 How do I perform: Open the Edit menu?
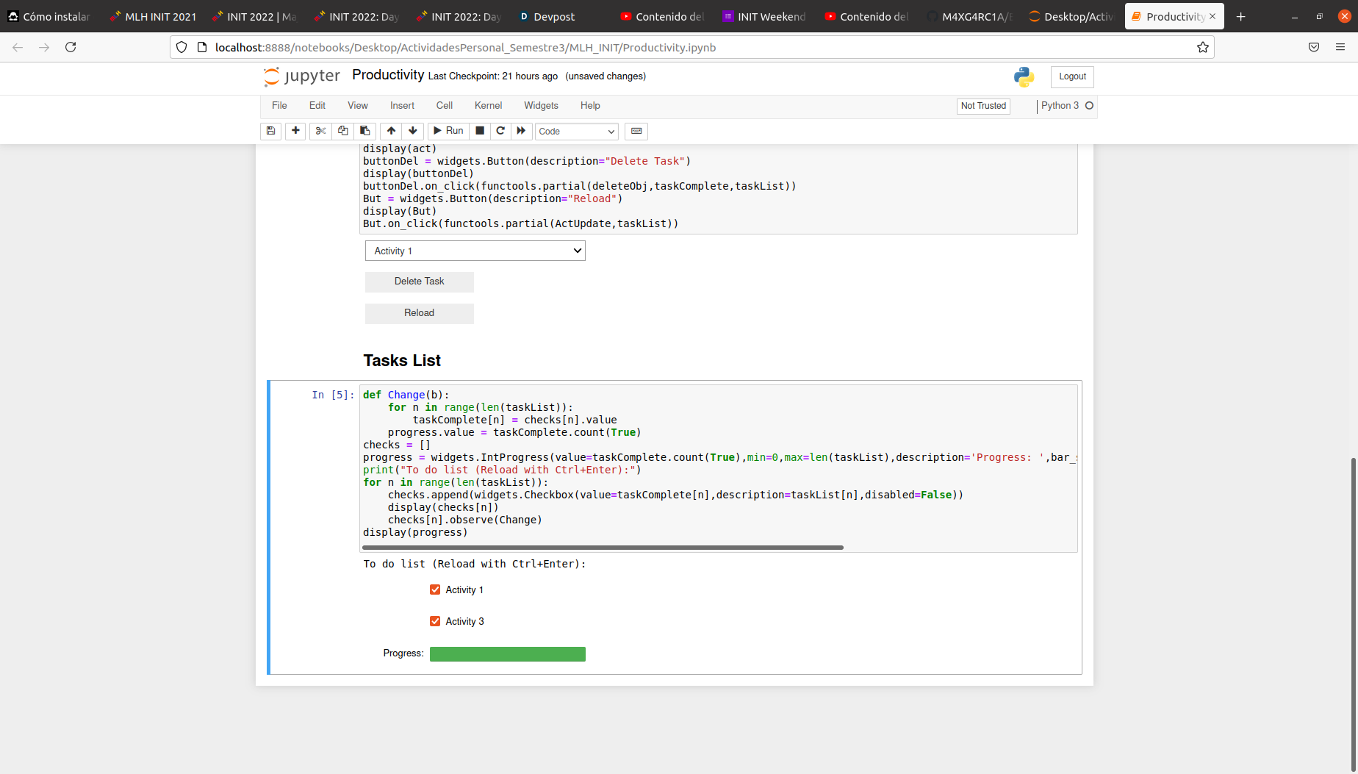pyautogui.click(x=317, y=106)
